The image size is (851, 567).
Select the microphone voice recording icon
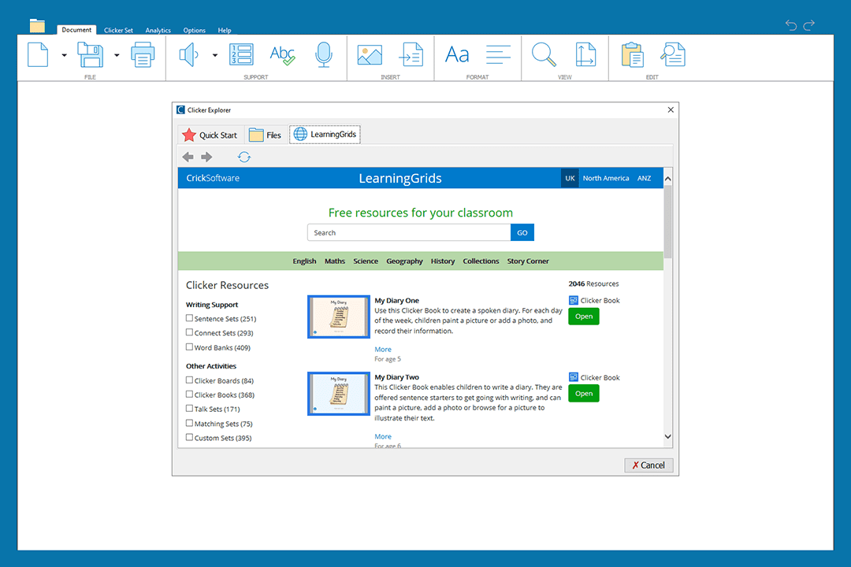(x=323, y=54)
